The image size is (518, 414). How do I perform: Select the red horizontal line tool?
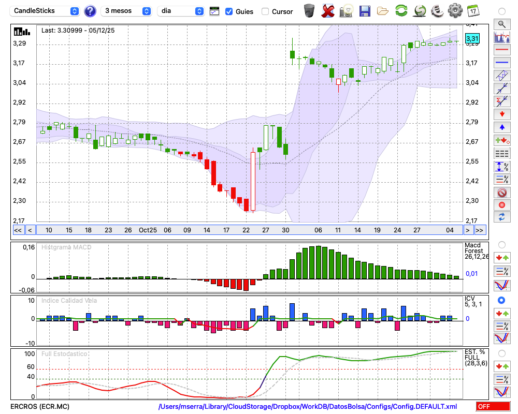coord(501,50)
